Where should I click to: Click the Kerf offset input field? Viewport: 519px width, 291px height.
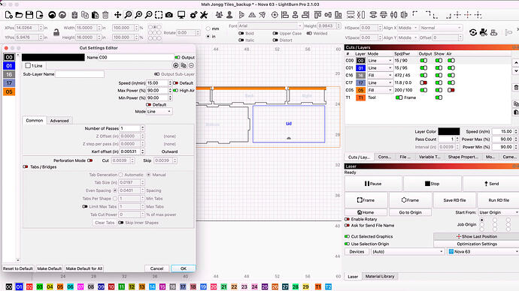click(x=129, y=151)
